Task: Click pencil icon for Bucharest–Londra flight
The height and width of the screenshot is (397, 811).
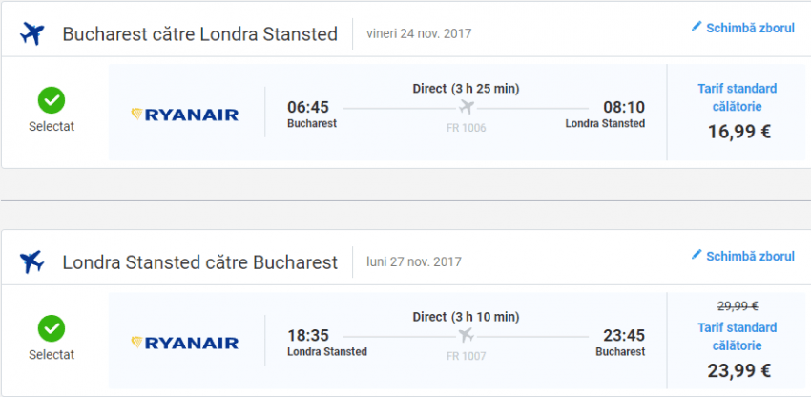Action: point(697,27)
